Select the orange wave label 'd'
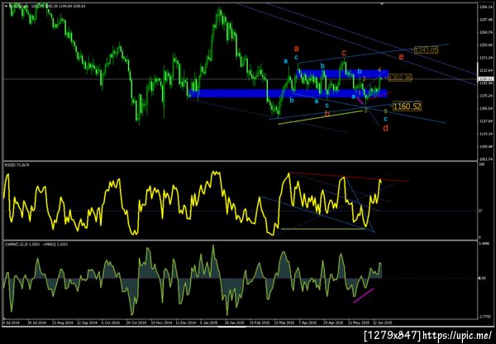Viewport: 496px width, 344px height. click(x=385, y=128)
